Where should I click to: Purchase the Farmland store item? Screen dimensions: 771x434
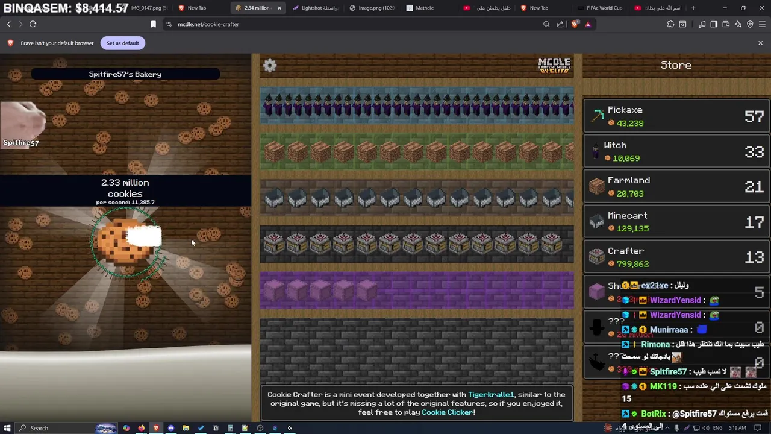click(x=676, y=187)
